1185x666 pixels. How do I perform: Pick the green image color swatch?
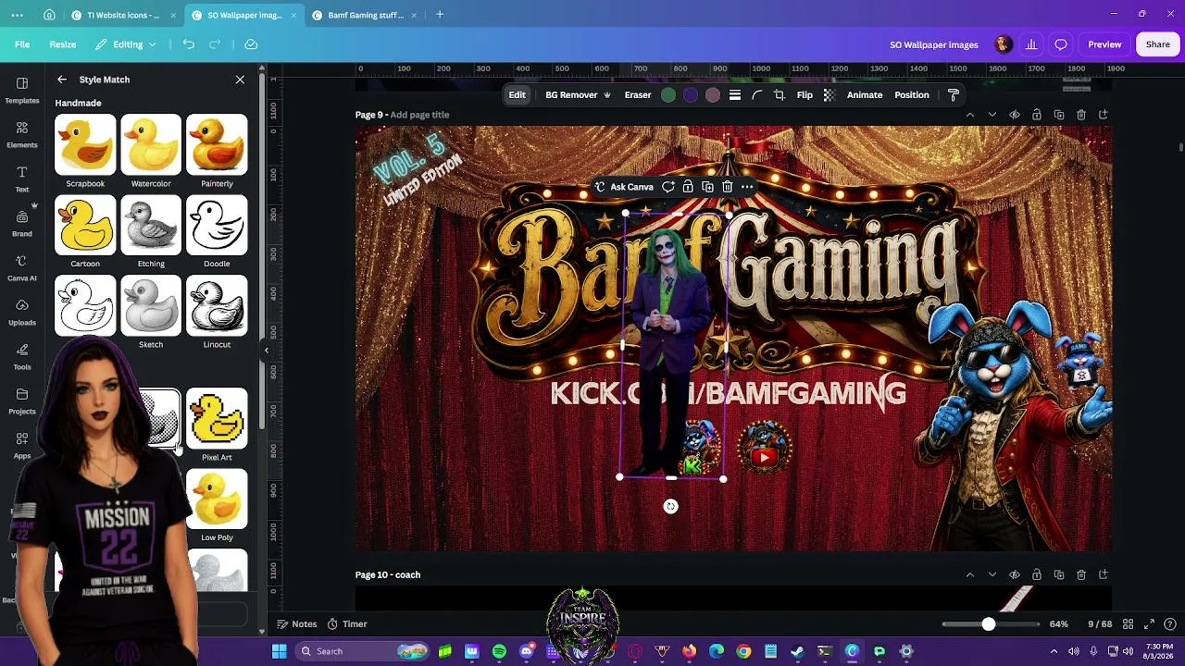[x=668, y=95]
